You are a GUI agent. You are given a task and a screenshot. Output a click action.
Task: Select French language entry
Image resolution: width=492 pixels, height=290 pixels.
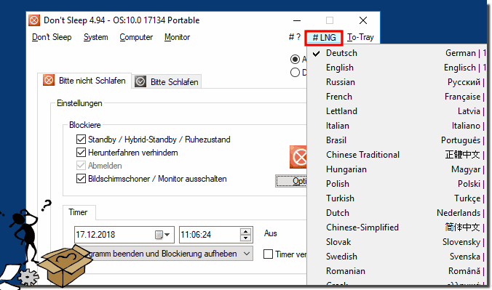click(x=397, y=97)
